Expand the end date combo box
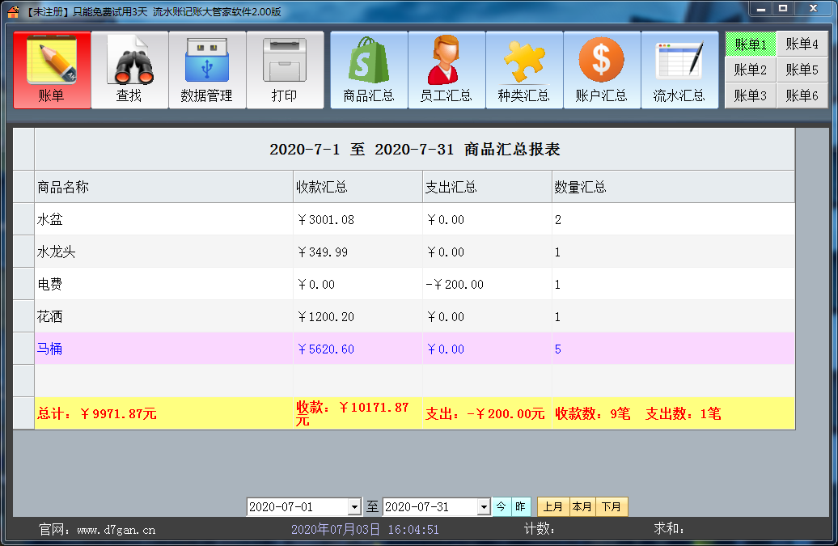This screenshot has width=838, height=546. (x=483, y=506)
